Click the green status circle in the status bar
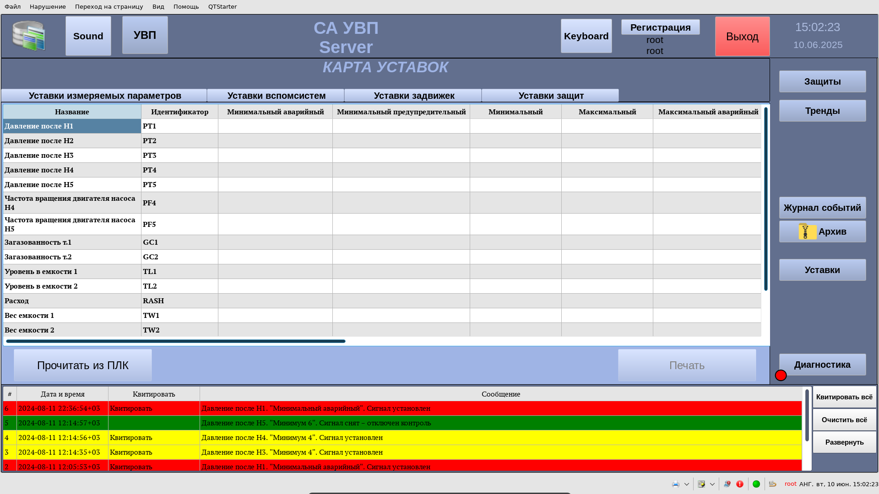The height and width of the screenshot is (494, 879). click(756, 484)
